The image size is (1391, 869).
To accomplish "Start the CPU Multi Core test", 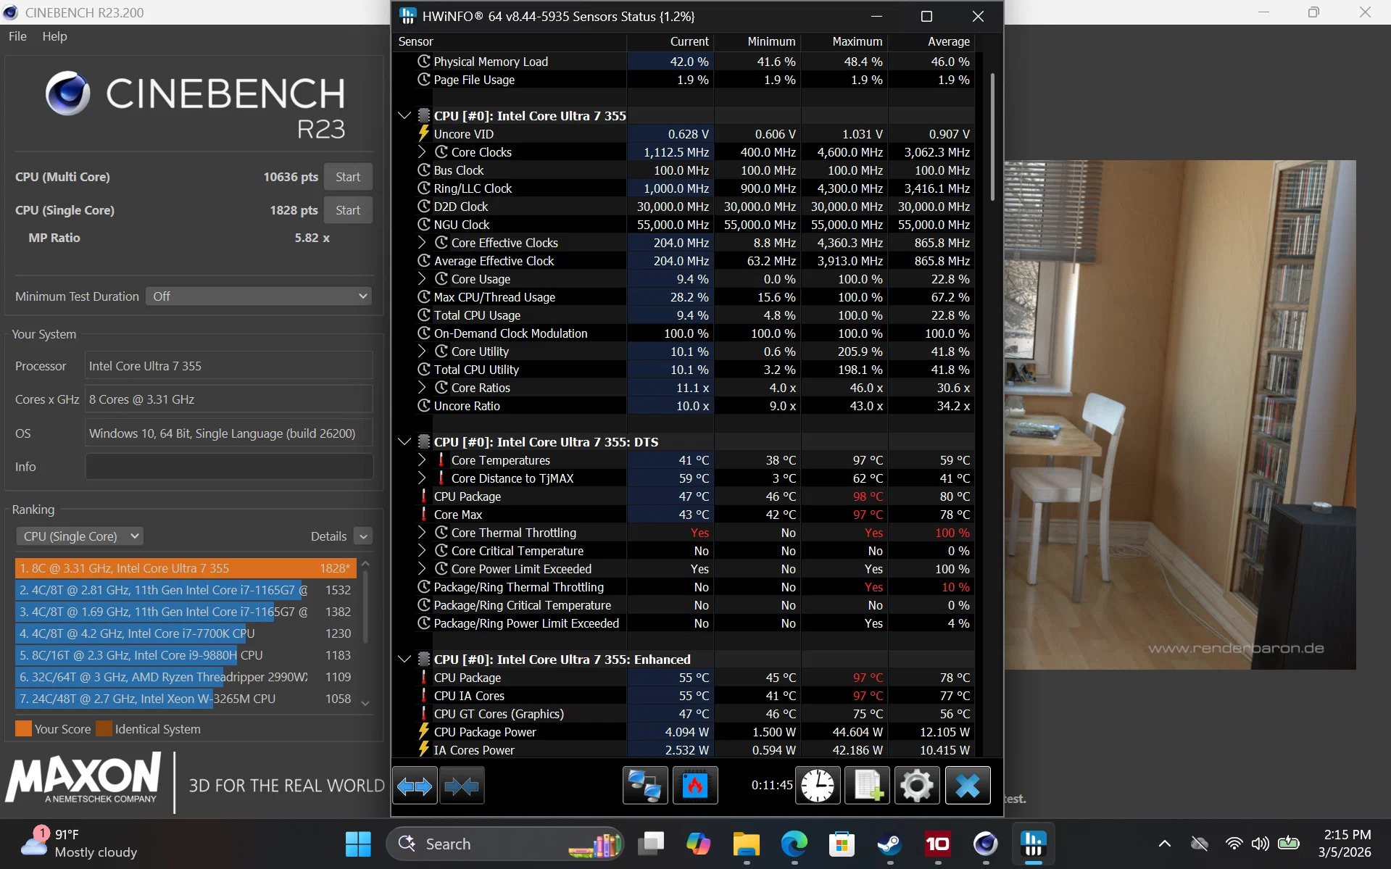I will [x=348, y=177].
